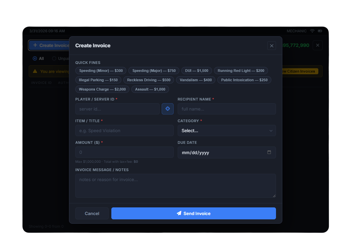This screenshot has width=348, height=244.
Task: Click the Citizen Invoices yellow button
Action: [x=300, y=71]
